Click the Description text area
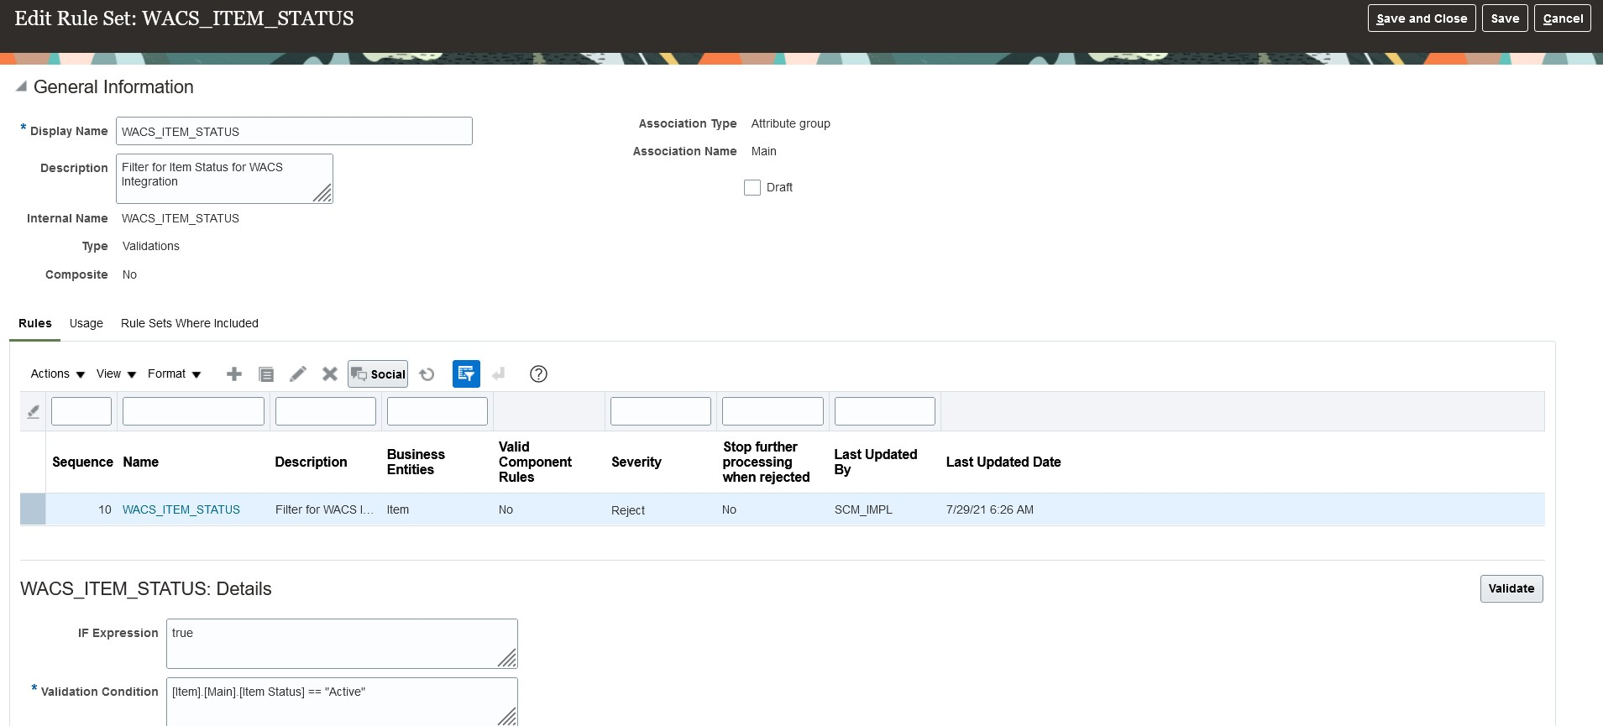This screenshot has height=726, width=1603. [x=224, y=178]
